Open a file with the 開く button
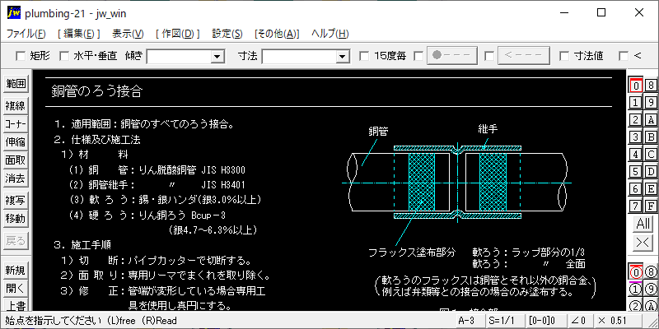The height and width of the screenshot is (329, 659). (16, 289)
